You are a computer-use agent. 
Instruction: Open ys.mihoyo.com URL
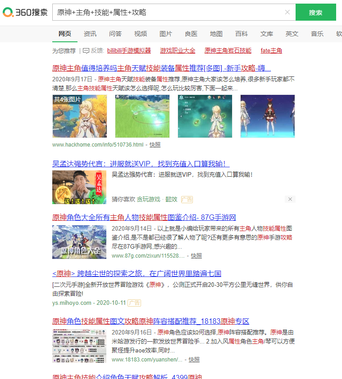point(72,303)
